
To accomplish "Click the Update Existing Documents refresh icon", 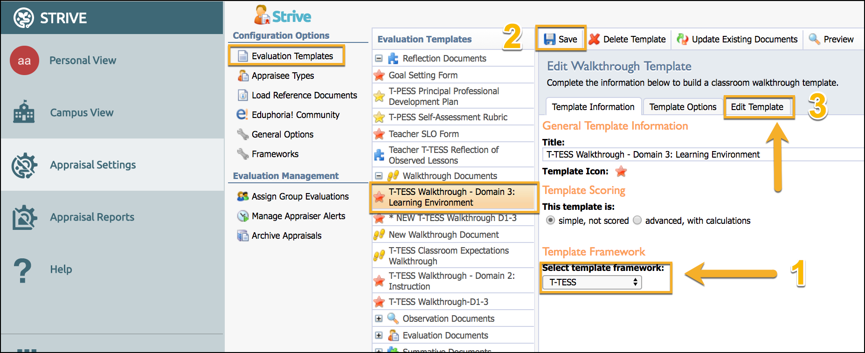I will [x=683, y=39].
